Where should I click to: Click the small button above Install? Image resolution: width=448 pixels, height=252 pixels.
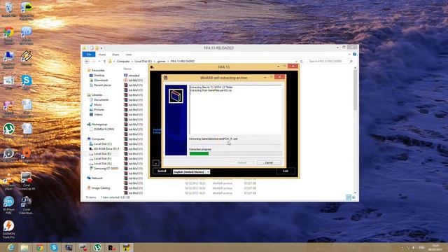coord(155,163)
